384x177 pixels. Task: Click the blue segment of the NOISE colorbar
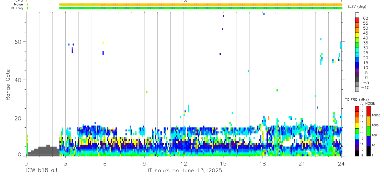pos(368,140)
